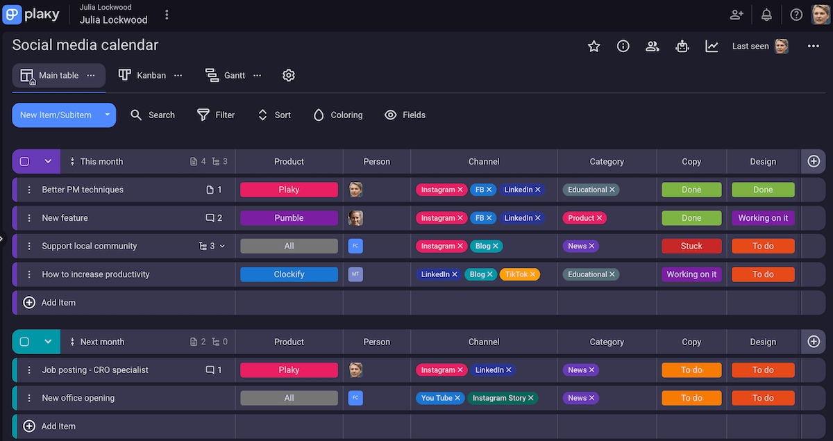Open the Sort options icon
Viewport: 833px width, 441px height.
[x=262, y=115]
